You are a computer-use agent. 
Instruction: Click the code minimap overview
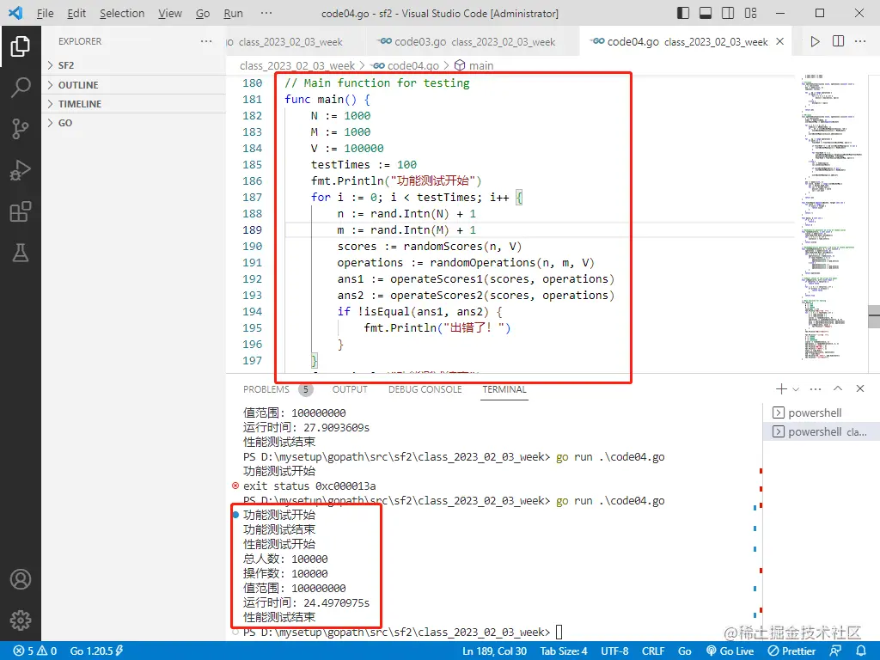click(x=832, y=216)
